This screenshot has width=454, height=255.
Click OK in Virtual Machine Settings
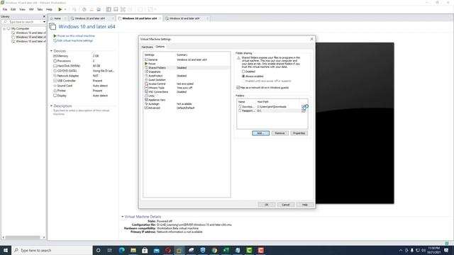point(267,205)
